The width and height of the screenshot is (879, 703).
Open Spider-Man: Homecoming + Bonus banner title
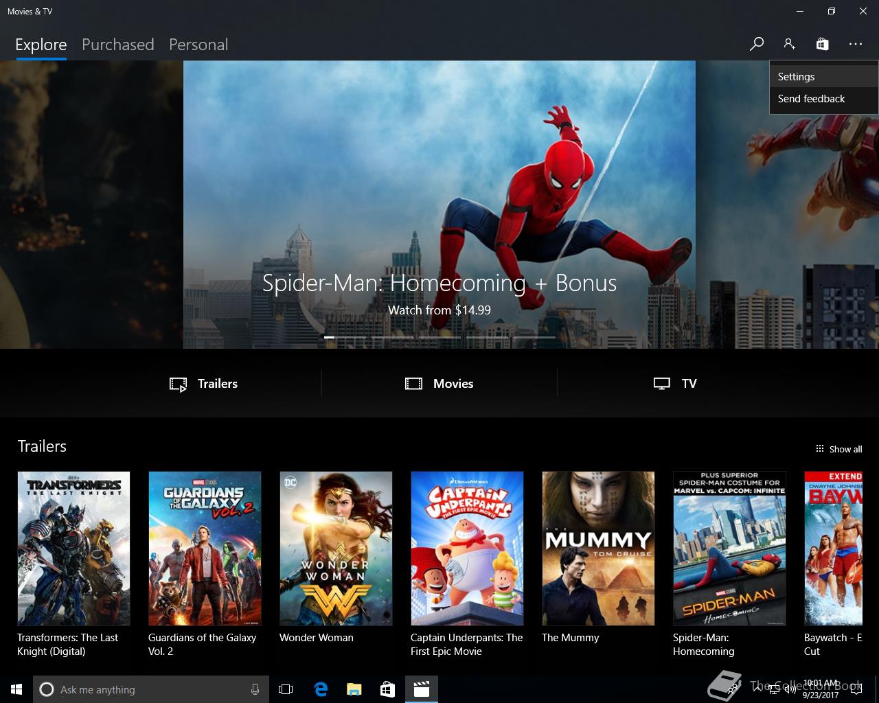click(439, 283)
